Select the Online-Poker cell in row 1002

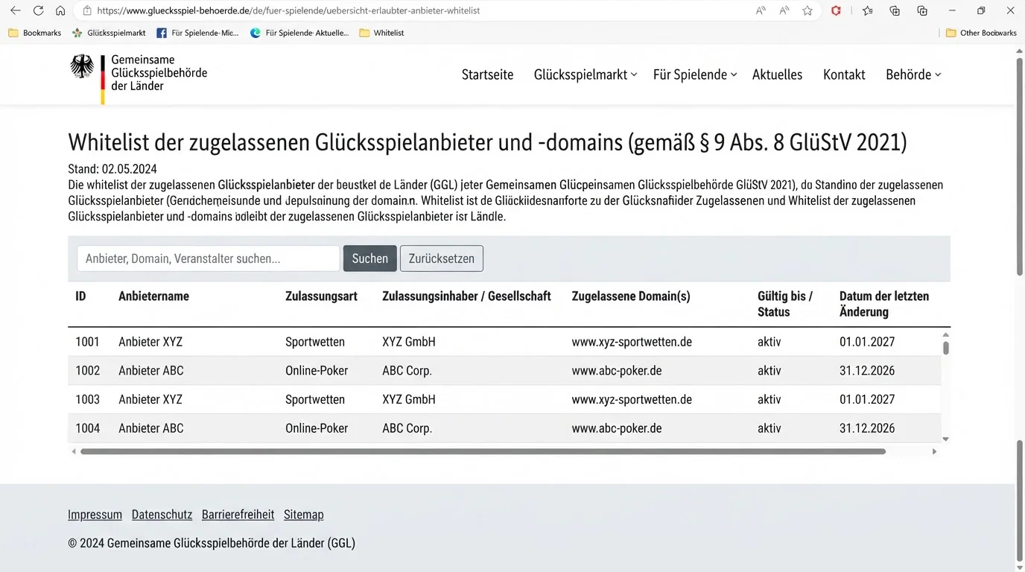[x=317, y=371]
